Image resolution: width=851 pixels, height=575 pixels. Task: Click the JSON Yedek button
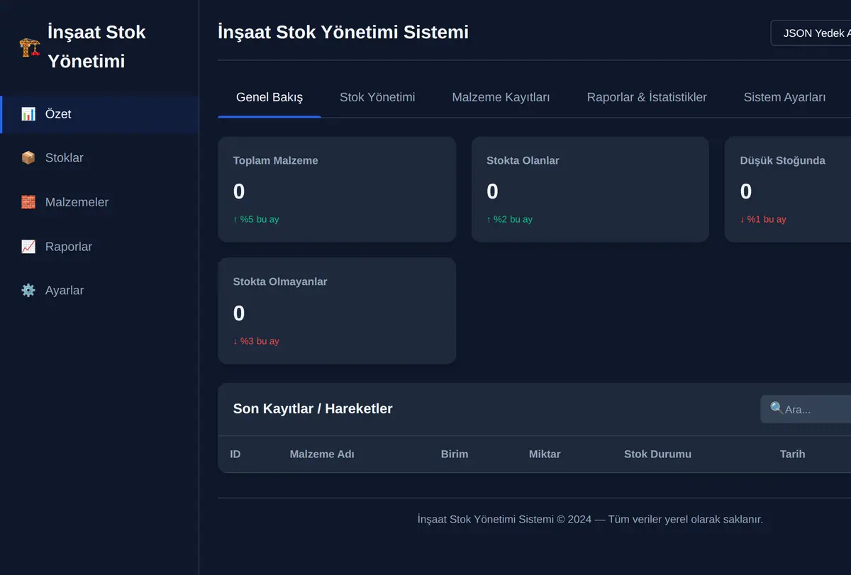click(x=811, y=33)
